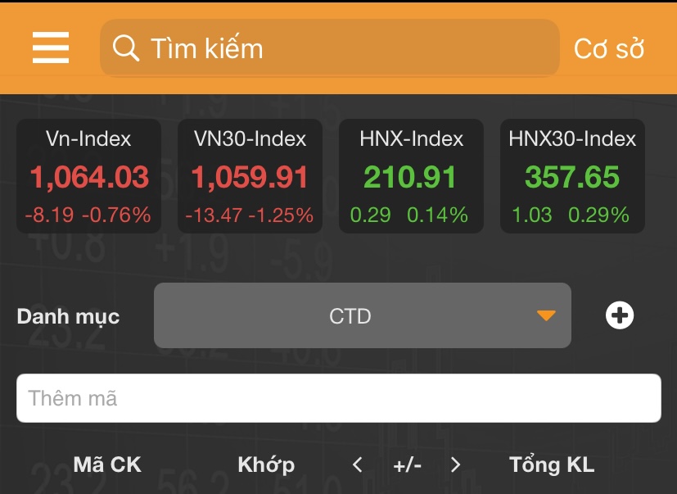Focus the Tìm kiếm search field

point(344,48)
